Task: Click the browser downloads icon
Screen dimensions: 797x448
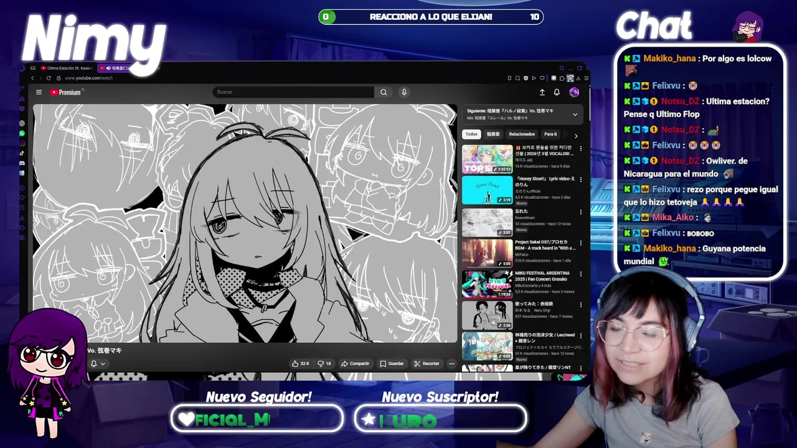Action: [578, 78]
